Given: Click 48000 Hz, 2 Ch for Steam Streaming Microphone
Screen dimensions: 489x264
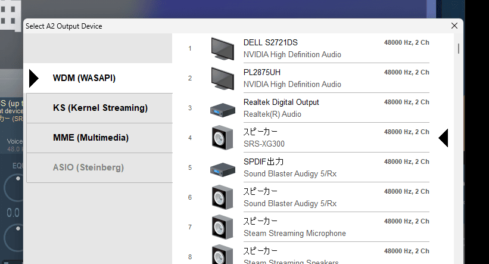Looking at the screenshot, I should pyautogui.click(x=406, y=221).
